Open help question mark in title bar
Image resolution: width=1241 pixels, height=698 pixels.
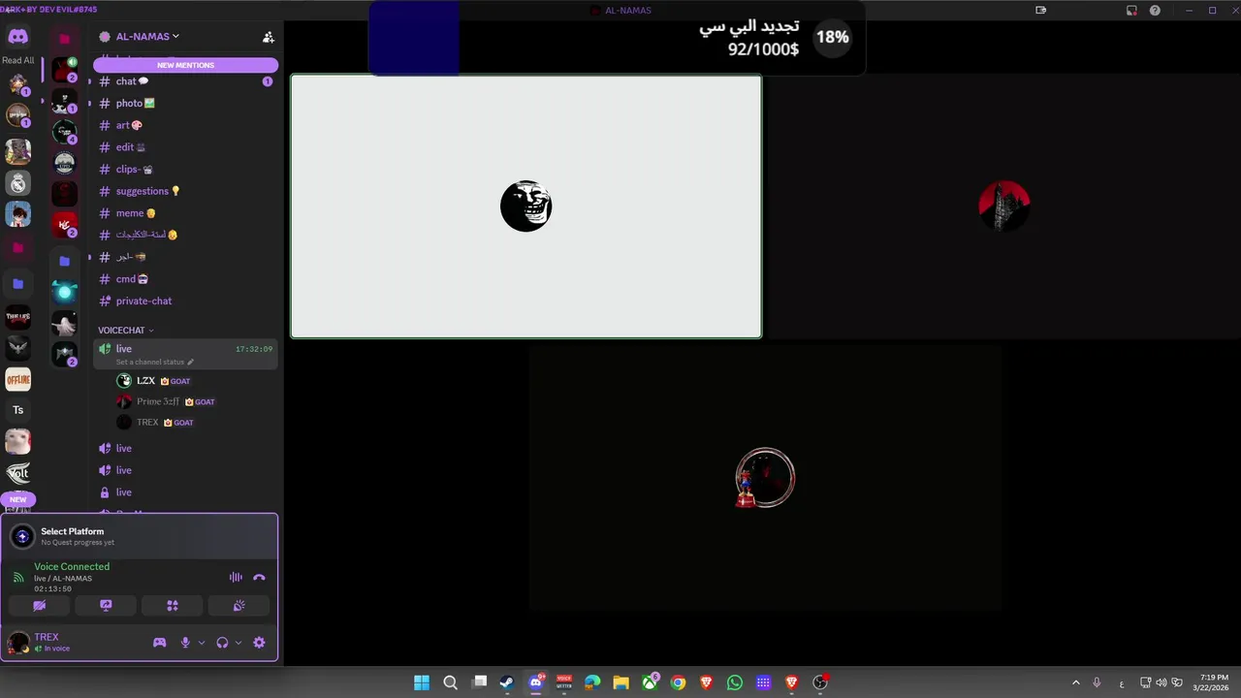(1155, 11)
